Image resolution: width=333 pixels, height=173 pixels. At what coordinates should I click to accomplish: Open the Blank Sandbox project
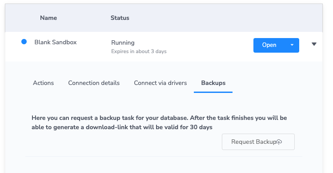point(269,45)
